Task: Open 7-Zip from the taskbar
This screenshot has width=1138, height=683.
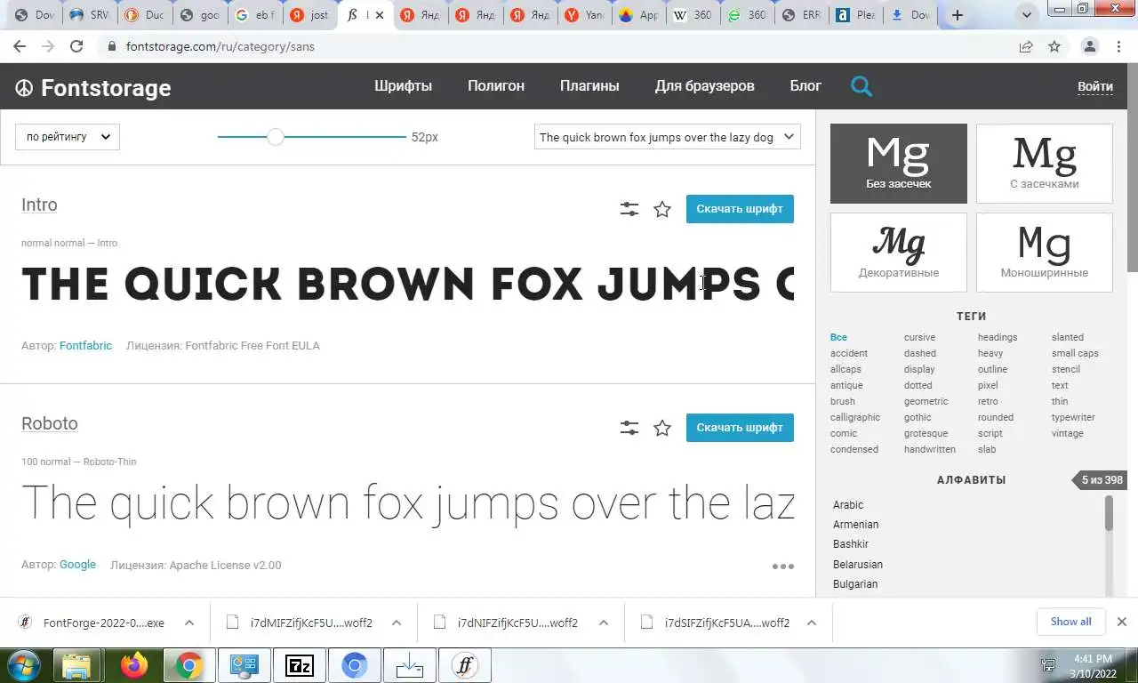Action: (300, 665)
